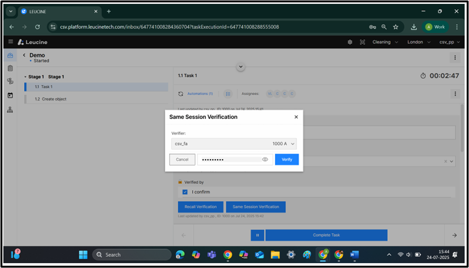Click the hierarchy tree sidebar icon

[10, 110]
